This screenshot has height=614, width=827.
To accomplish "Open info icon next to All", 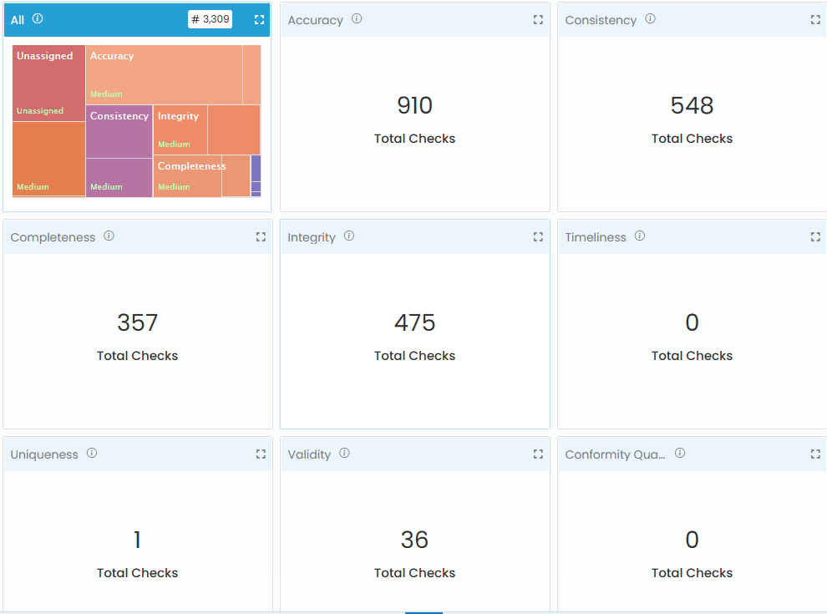I will tap(38, 19).
